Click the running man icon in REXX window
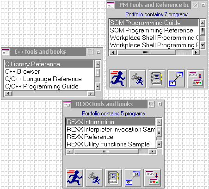 (x=74, y=178)
